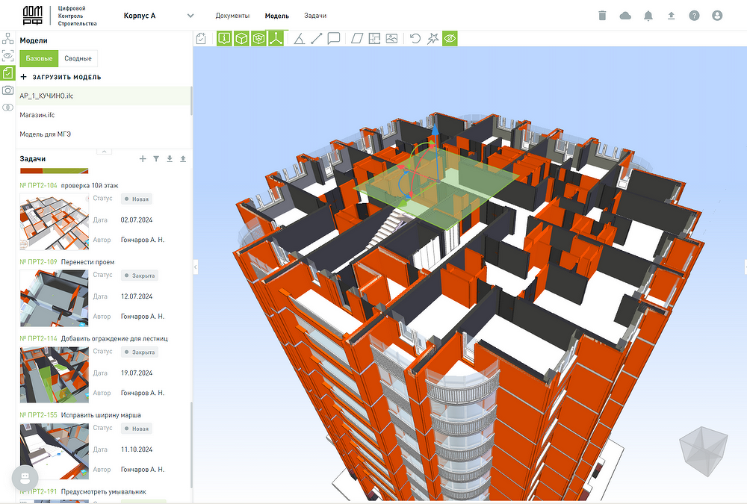Viewport: 747px width, 504px height.
Task: Select the comment speech bubble tool
Action: tap(333, 39)
